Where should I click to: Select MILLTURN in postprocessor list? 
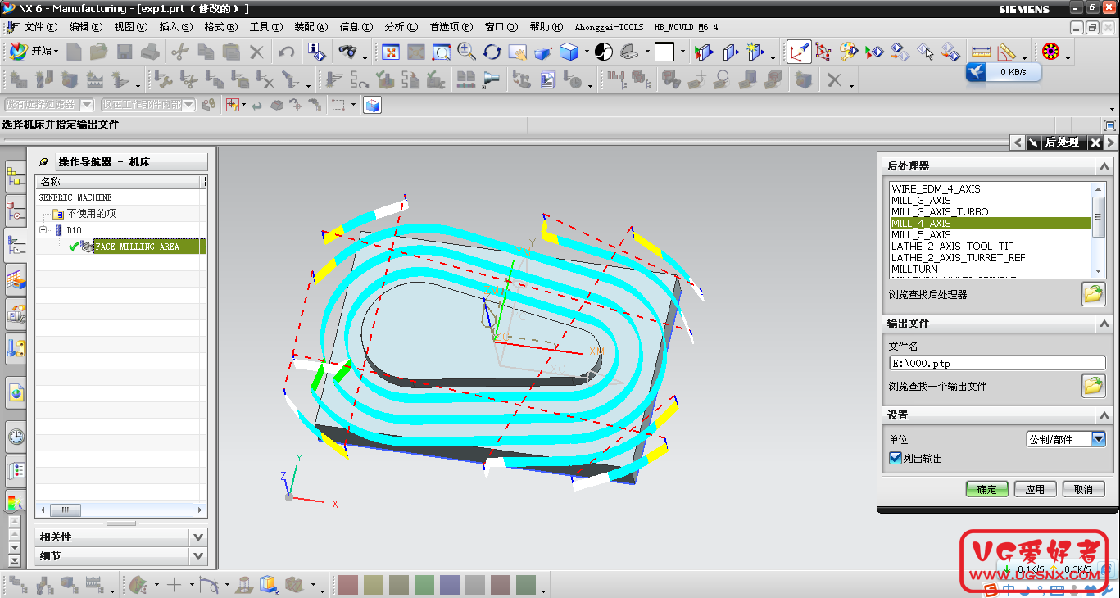(991, 269)
